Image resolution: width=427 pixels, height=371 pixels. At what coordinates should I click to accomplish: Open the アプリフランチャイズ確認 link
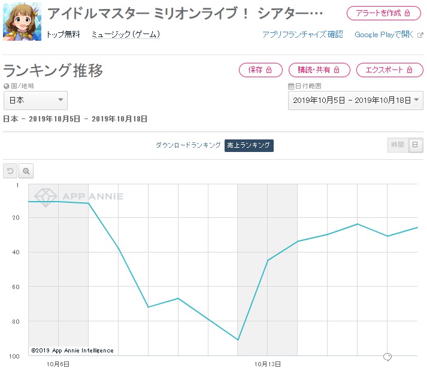(302, 35)
